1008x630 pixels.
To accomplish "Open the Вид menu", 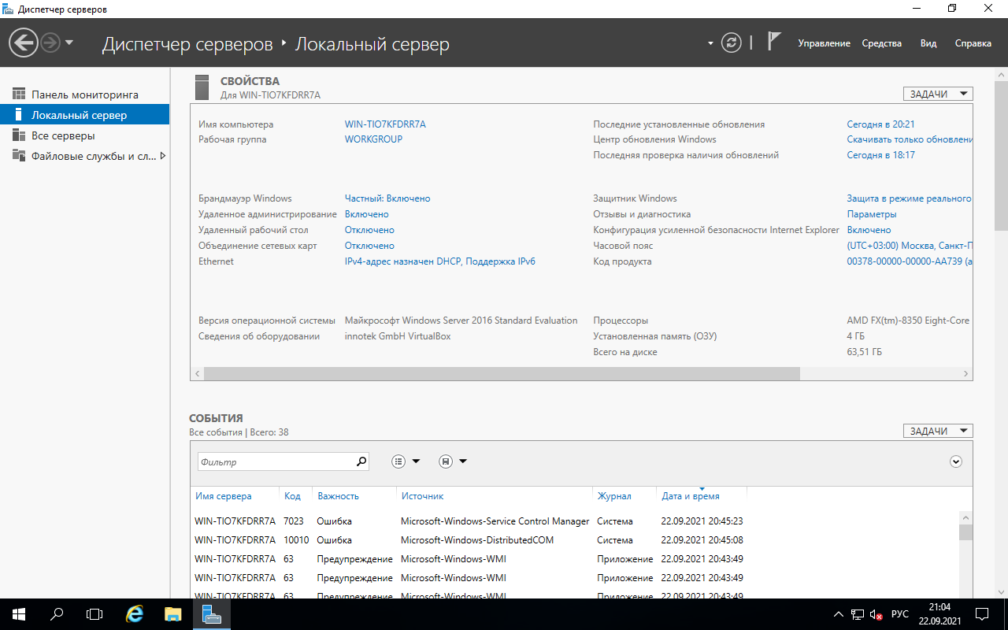I will coord(928,43).
